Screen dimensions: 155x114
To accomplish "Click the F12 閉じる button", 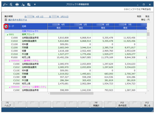I will point(147,104).
